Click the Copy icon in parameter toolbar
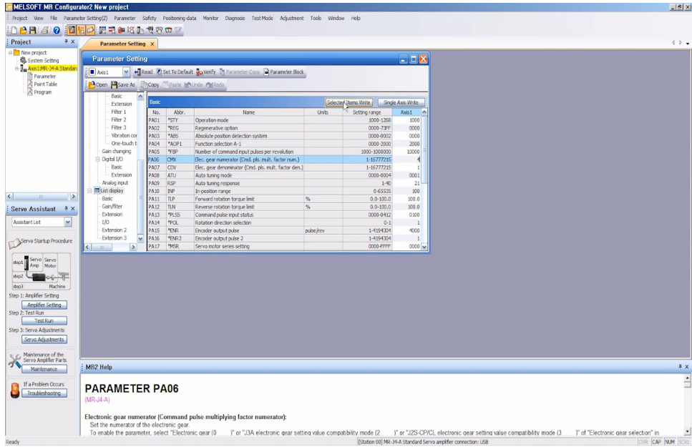Image resolution: width=692 pixels, height=447 pixels. [143, 84]
